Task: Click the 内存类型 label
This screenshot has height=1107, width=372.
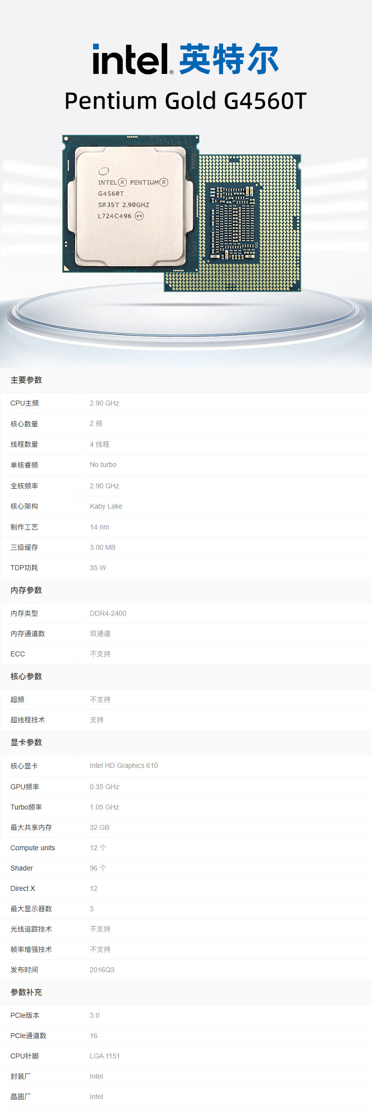Action: [x=24, y=613]
